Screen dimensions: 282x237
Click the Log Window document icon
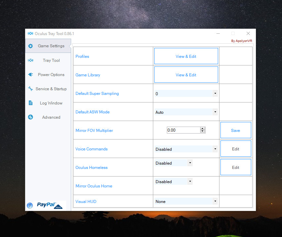click(30, 103)
